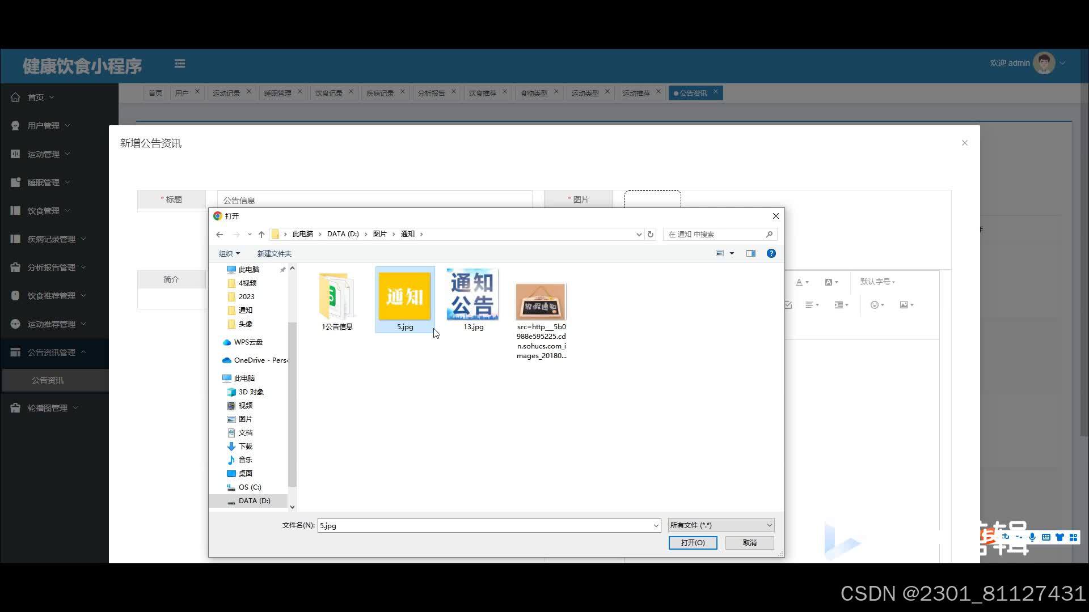
Task: Open the emoji picker in editor
Action: pos(876,305)
